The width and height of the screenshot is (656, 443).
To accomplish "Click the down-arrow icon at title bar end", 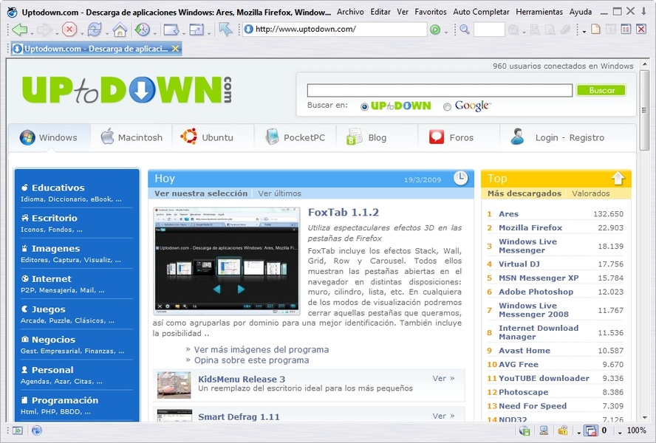I will point(644,12).
